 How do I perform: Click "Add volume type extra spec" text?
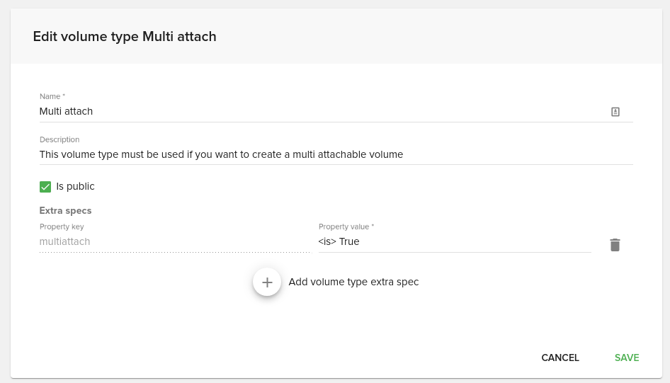[353, 282]
